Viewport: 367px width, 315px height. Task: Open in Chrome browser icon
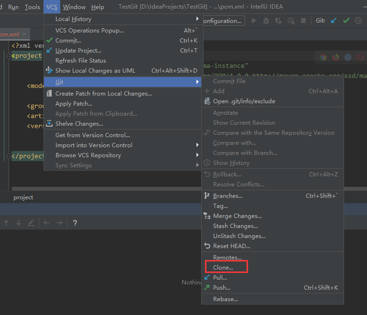tap(323, 57)
